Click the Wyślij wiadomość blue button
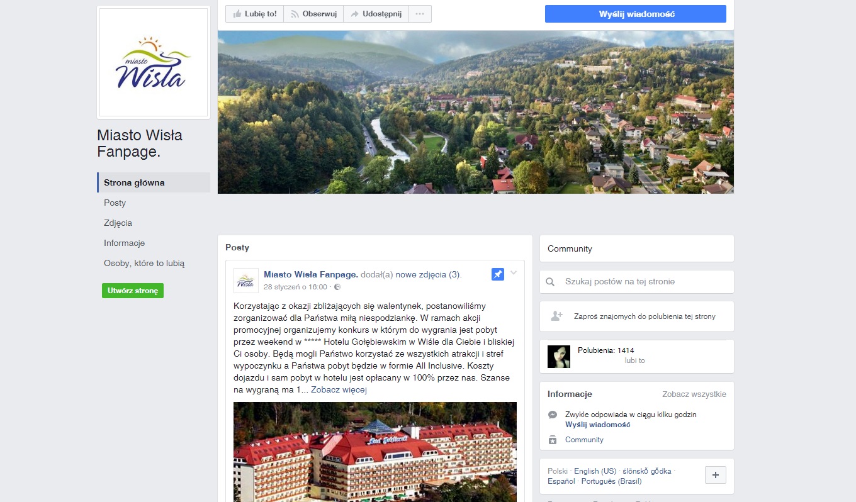This screenshot has height=502, width=856. click(x=635, y=14)
